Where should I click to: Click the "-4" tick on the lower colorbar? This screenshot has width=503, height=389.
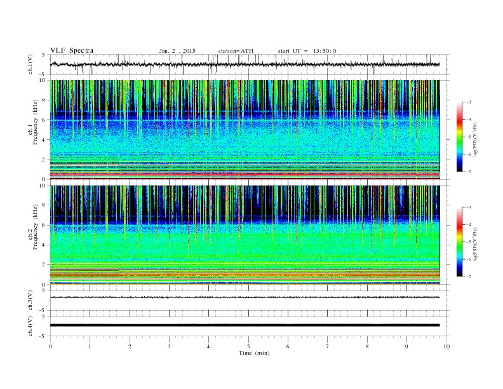468,224
